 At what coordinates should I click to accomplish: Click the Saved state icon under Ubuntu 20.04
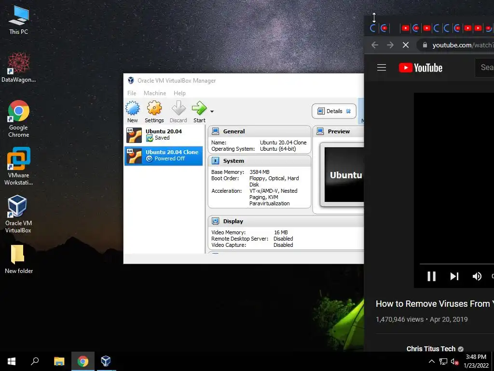coord(150,138)
